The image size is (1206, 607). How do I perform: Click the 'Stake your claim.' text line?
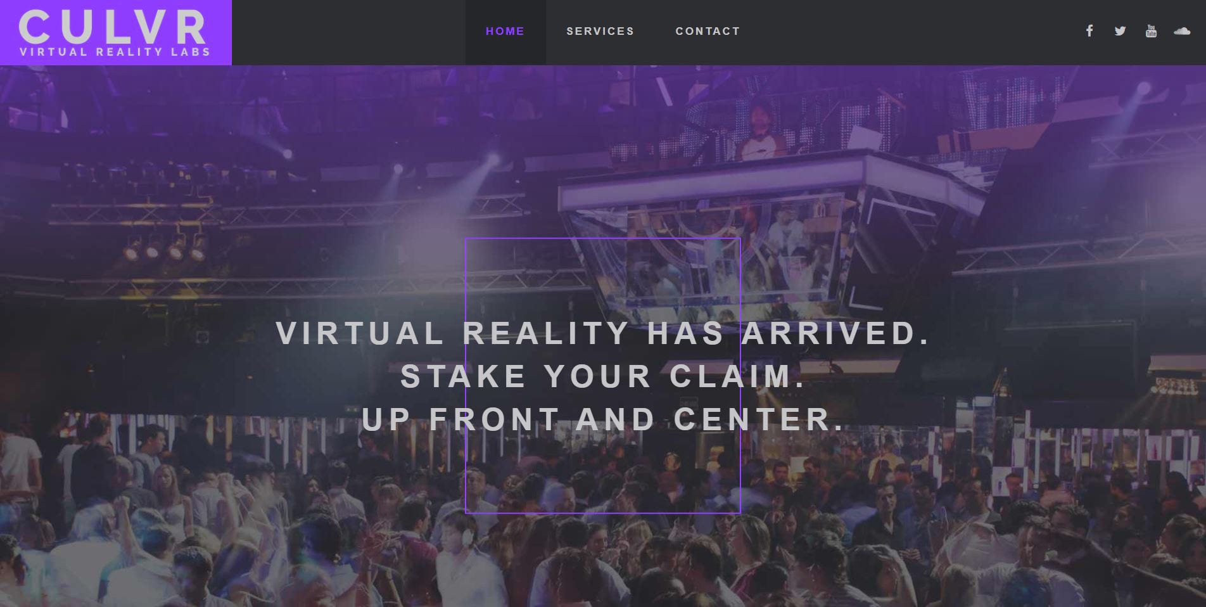(x=603, y=376)
